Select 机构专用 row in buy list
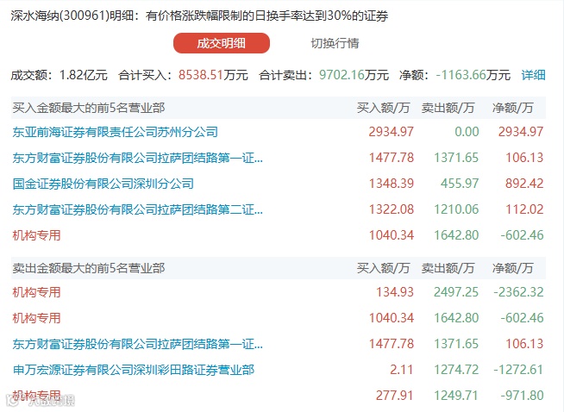564x412 pixels. [278, 235]
